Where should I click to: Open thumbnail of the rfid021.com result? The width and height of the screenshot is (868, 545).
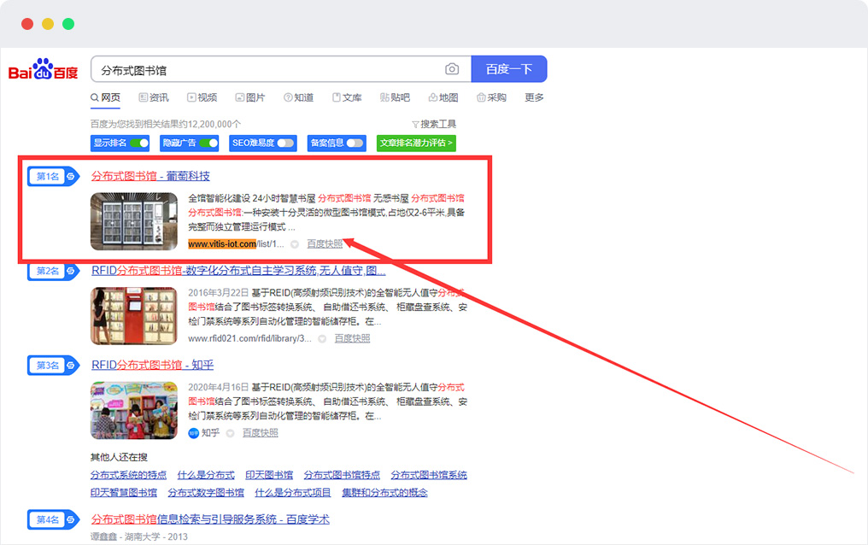point(134,316)
